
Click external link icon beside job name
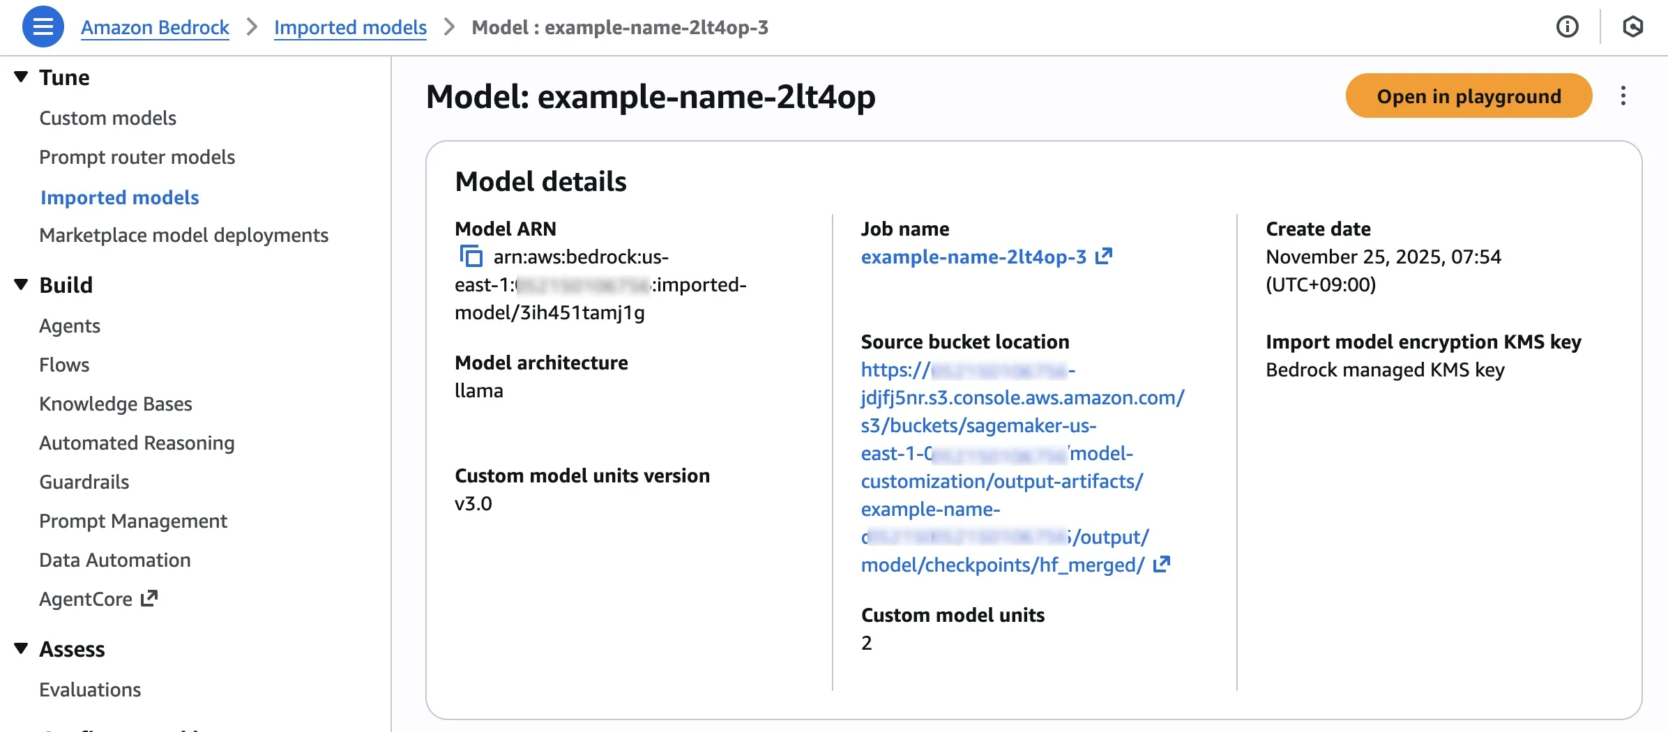coord(1103,257)
